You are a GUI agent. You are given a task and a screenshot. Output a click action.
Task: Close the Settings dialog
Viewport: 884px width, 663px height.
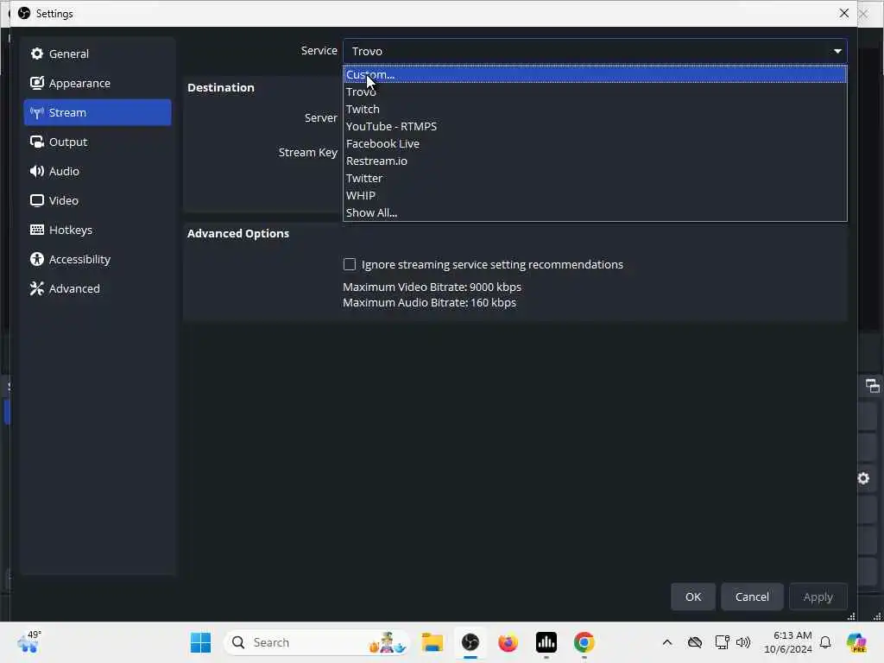[844, 13]
